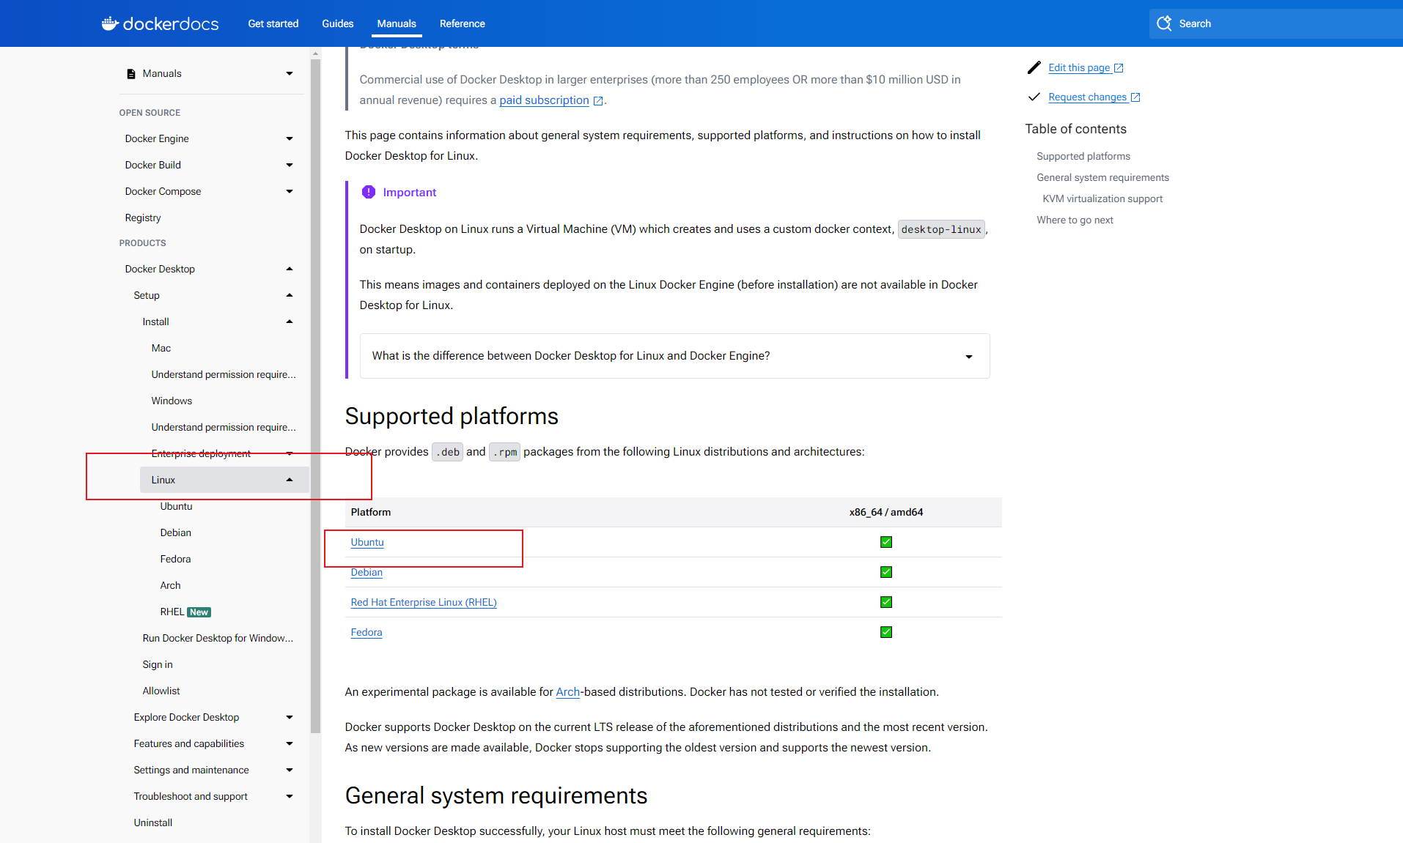The height and width of the screenshot is (843, 1403).
Task: Collapse the Docker Desktop section arrow
Action: (290, 269)
